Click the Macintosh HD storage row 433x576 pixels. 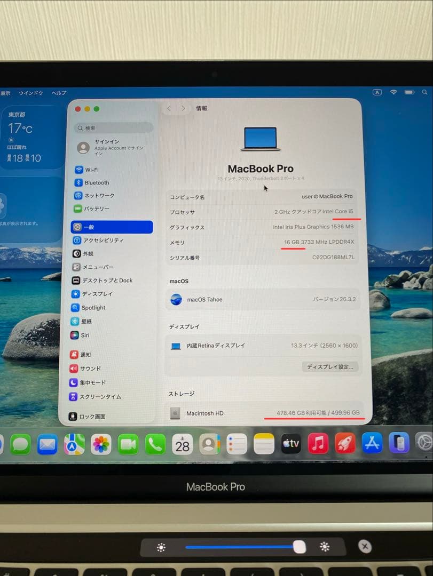265,413
